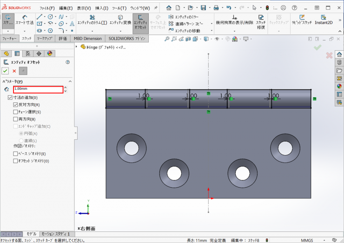Open the Appearances tab in the right task pane
Screen dimensions: 344x243
(x=339, y=86)
